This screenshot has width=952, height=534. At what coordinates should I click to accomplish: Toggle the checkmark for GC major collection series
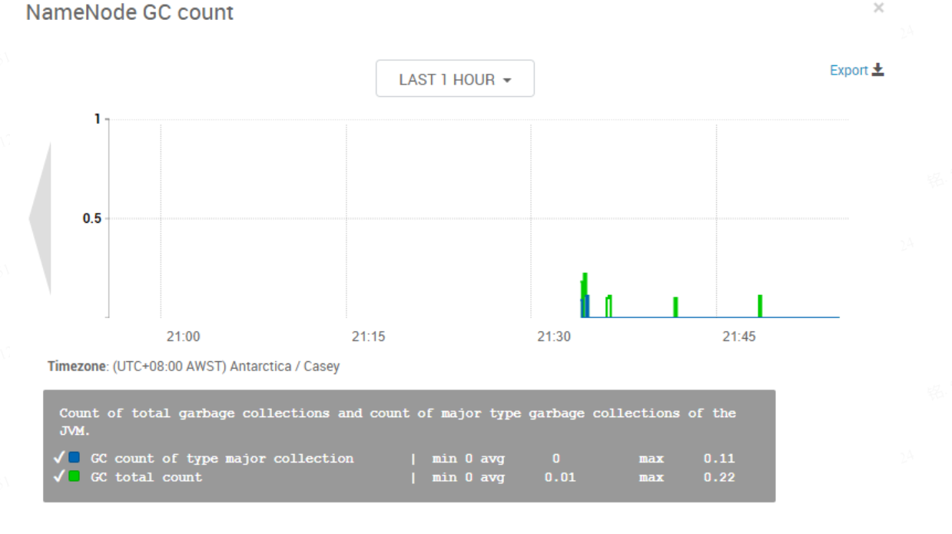59,458
